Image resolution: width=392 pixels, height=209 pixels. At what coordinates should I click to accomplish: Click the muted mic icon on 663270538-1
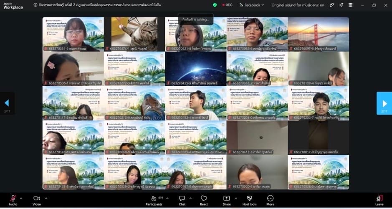(x=46, y=83)
